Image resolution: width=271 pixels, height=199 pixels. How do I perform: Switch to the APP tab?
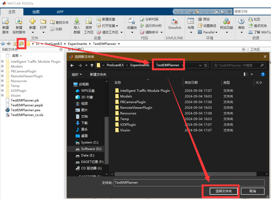coord(60,12)
